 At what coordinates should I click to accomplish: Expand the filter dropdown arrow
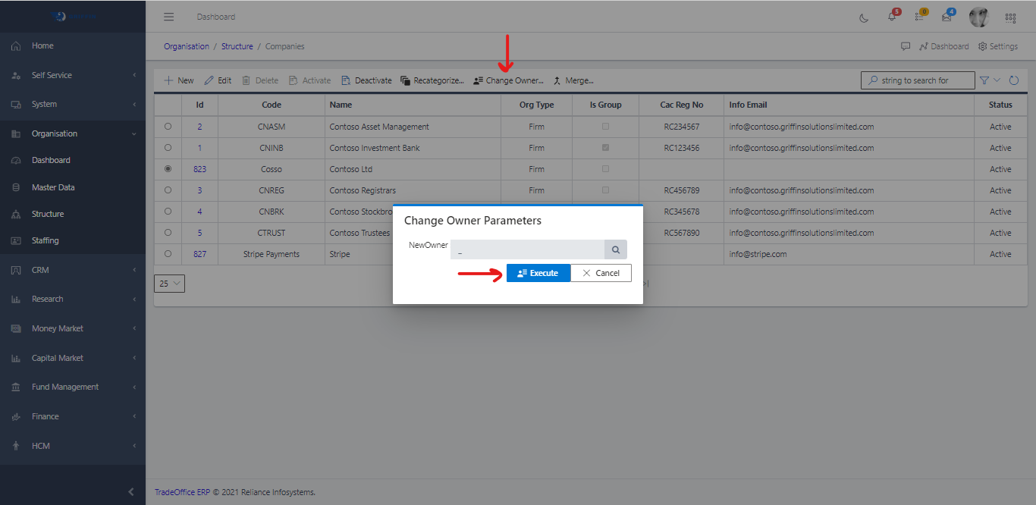[x=997, y=80]
